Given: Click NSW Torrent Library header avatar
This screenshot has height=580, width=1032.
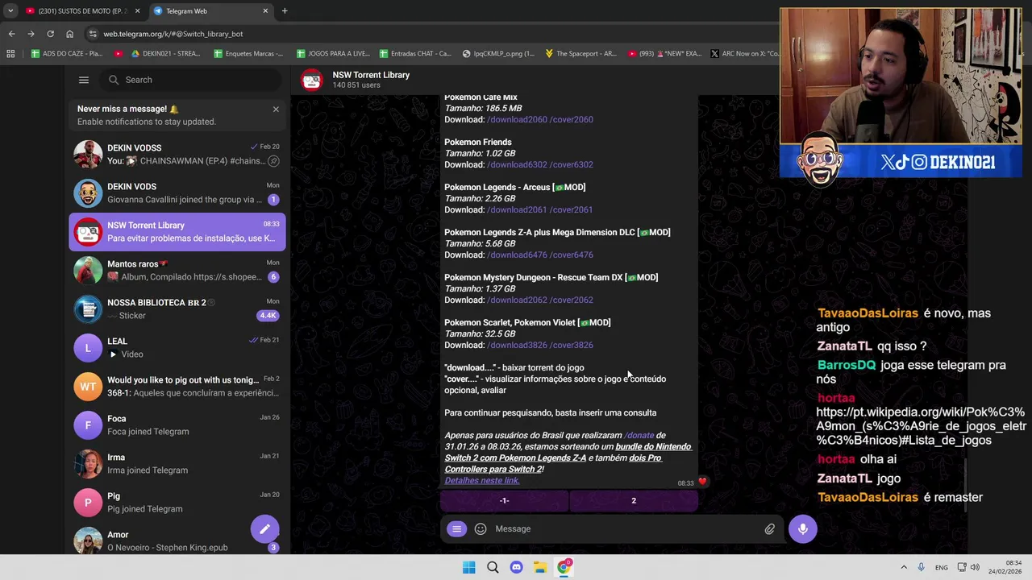Looking at the screenshot, I should 312,80.
